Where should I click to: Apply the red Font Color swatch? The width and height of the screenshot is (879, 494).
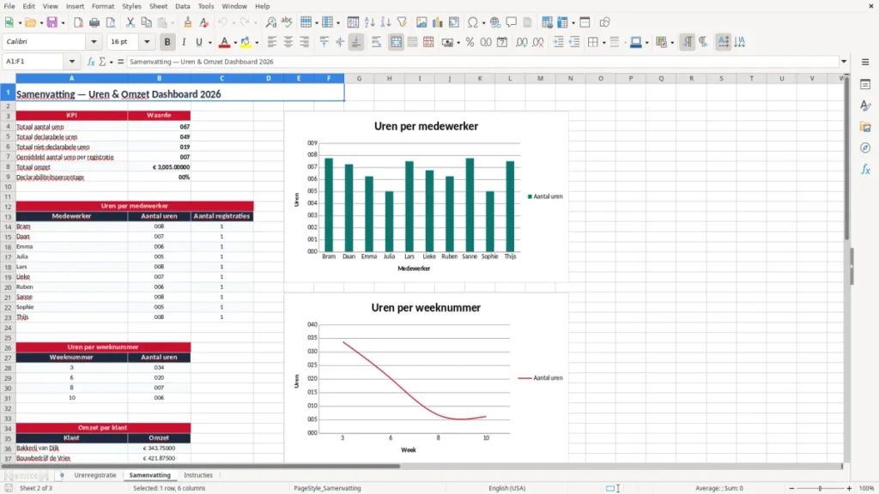[224, 42]
